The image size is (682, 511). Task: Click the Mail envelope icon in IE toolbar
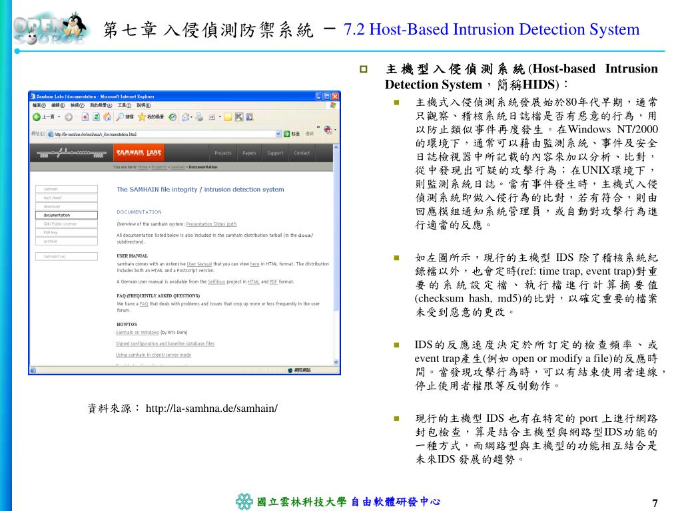click(x=186, y=117)
